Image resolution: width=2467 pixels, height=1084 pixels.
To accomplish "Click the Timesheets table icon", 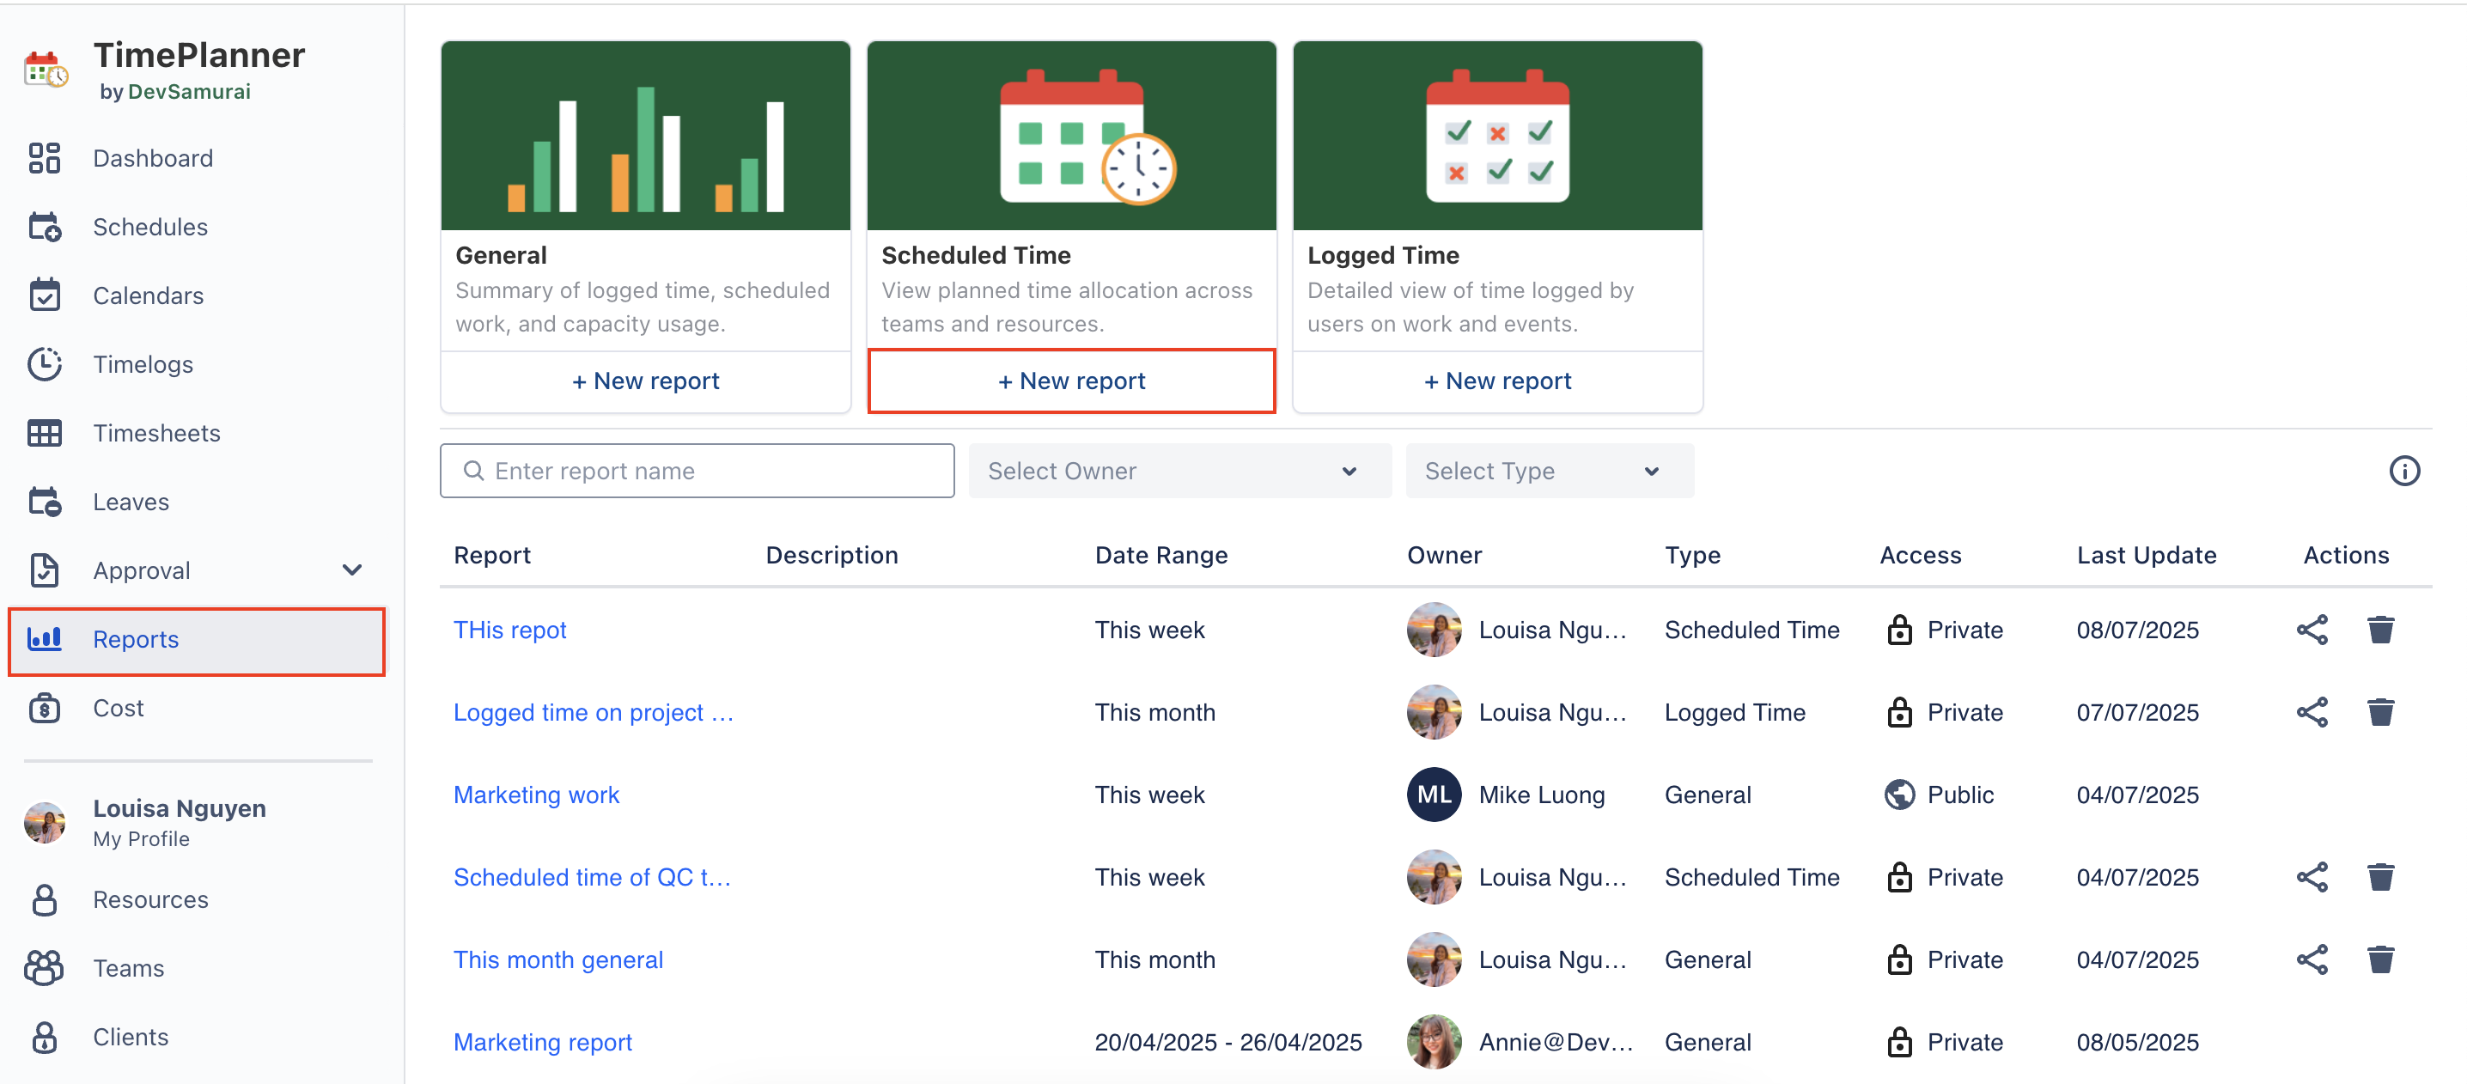I will click(44, 434).
